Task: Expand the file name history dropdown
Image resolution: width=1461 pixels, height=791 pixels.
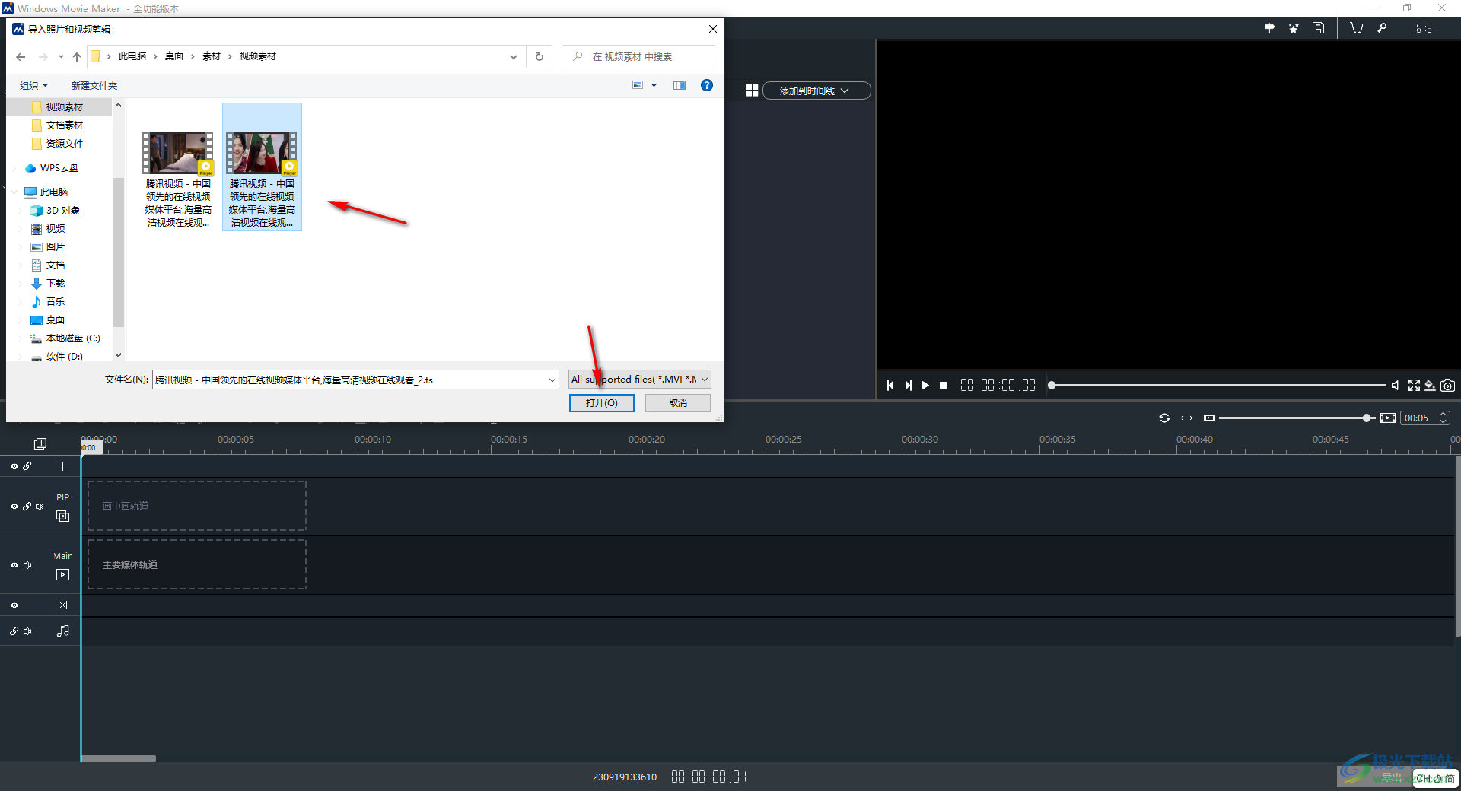Action: point(552,380)
